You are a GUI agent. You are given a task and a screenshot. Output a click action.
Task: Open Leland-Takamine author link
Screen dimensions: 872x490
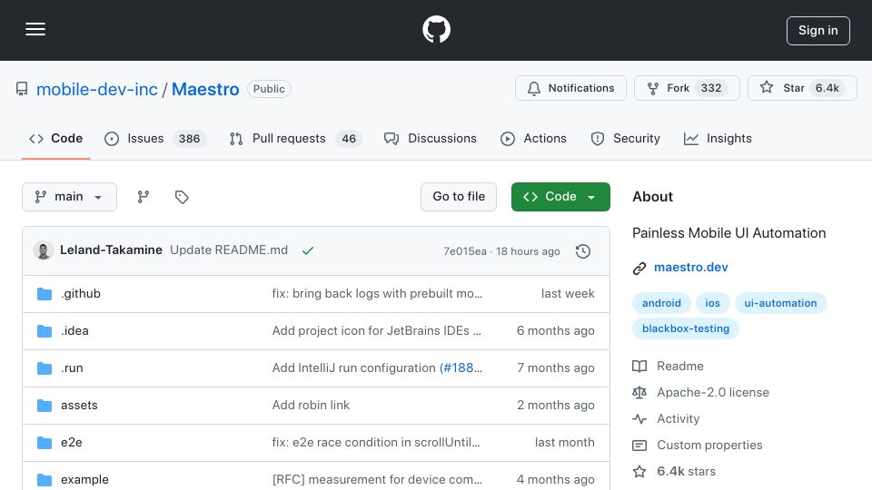coord(111,250)
